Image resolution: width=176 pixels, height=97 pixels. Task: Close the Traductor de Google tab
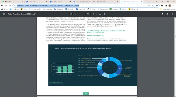point(94,2)
